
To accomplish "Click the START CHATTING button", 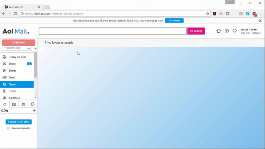I will pyautogui.click(x=19, y=122).
